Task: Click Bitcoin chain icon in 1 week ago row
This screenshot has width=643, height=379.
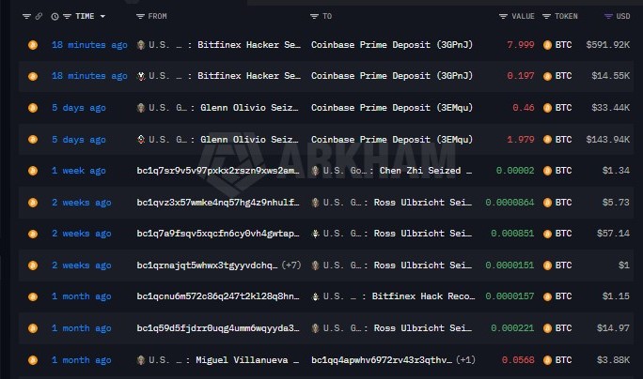Action: coord(33,171)
